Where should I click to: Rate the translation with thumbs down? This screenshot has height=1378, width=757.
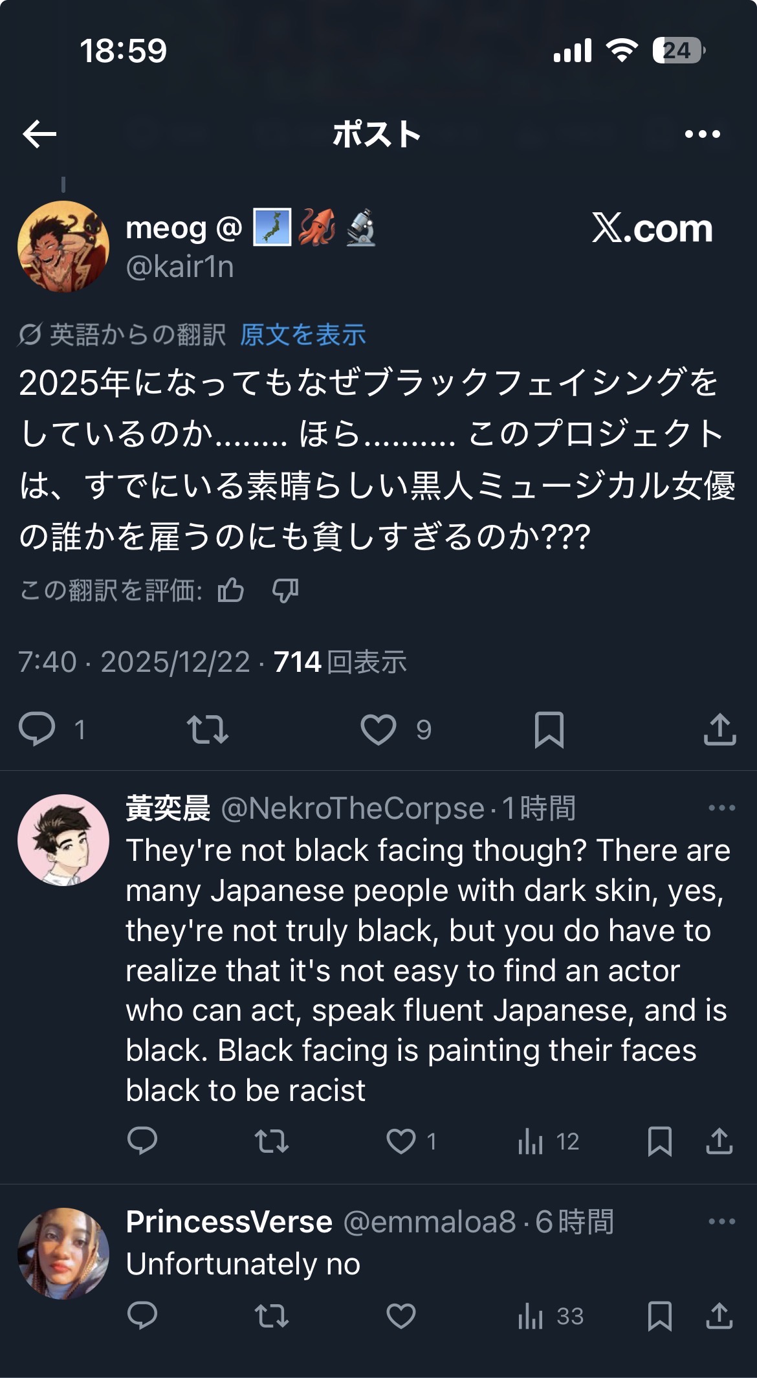click(x=285, y=590)
